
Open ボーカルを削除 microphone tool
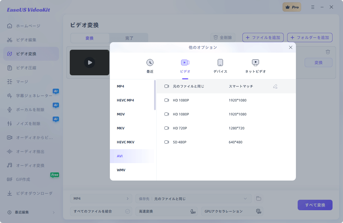pos(31,110)
